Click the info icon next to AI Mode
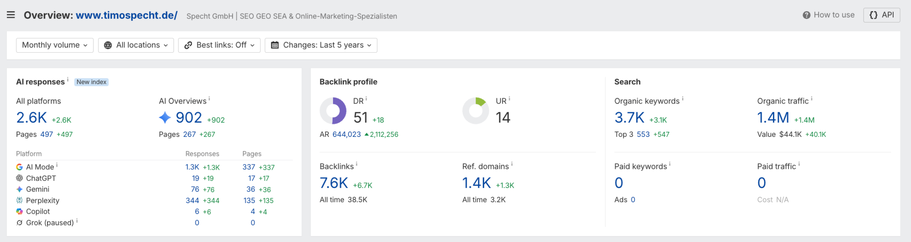Viewport: 911px width, 242px height. (x=57, y=165)
